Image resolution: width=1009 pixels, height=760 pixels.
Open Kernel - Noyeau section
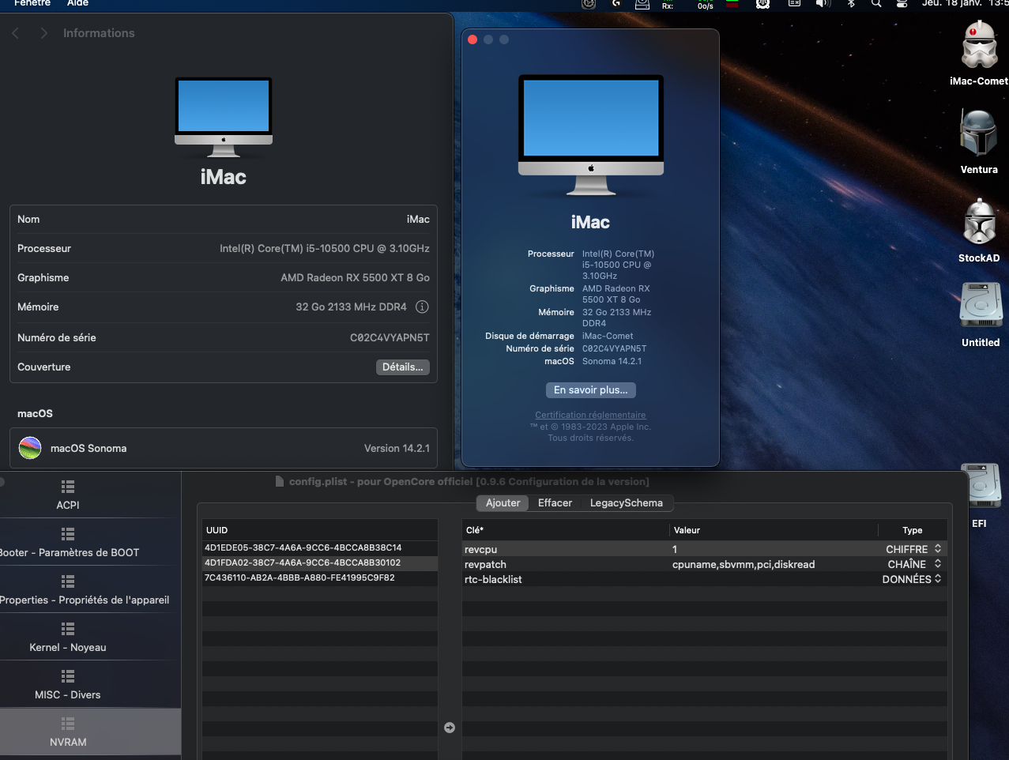point(68,638)
